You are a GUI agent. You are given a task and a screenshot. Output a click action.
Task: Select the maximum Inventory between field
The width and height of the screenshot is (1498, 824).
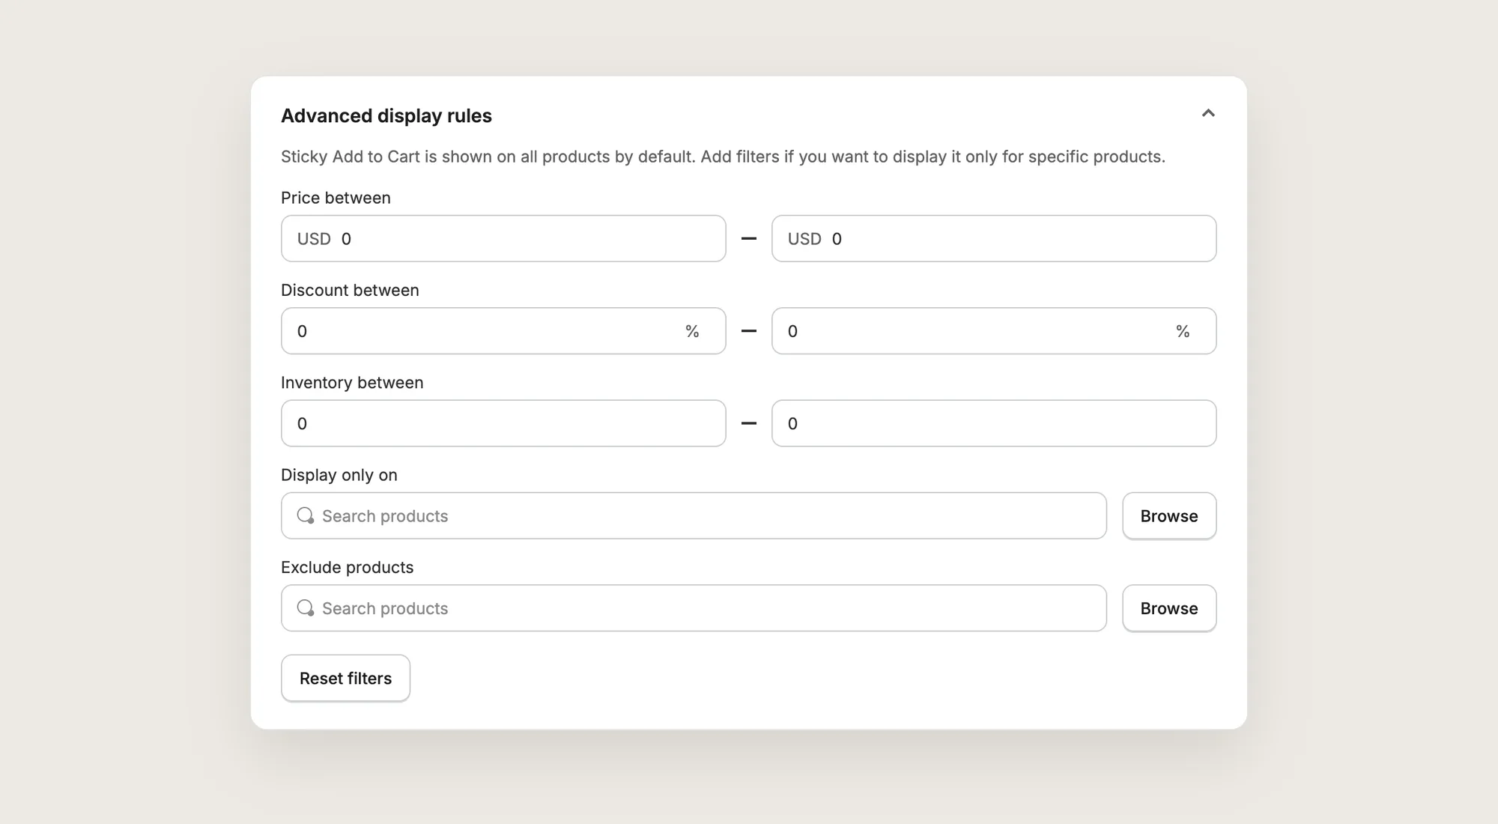pos(994,423)
